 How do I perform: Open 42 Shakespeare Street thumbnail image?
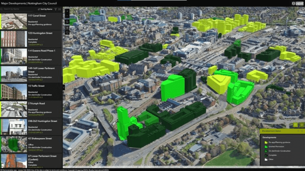pos(14,144)
